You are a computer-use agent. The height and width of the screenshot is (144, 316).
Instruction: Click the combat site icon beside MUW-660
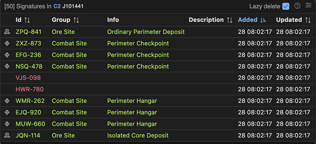(x=7, y=124)
